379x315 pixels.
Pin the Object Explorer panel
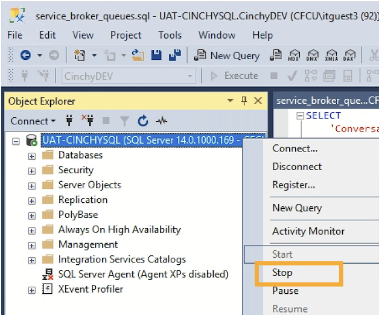(244, 101)
